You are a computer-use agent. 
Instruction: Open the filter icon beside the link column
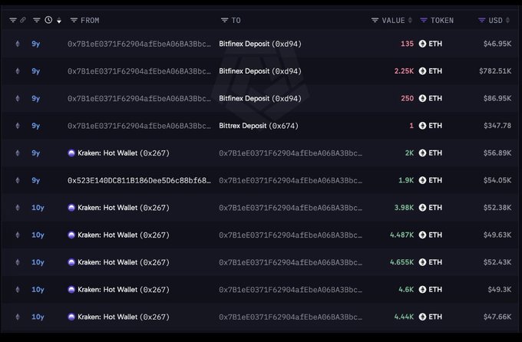coord(13,20)
